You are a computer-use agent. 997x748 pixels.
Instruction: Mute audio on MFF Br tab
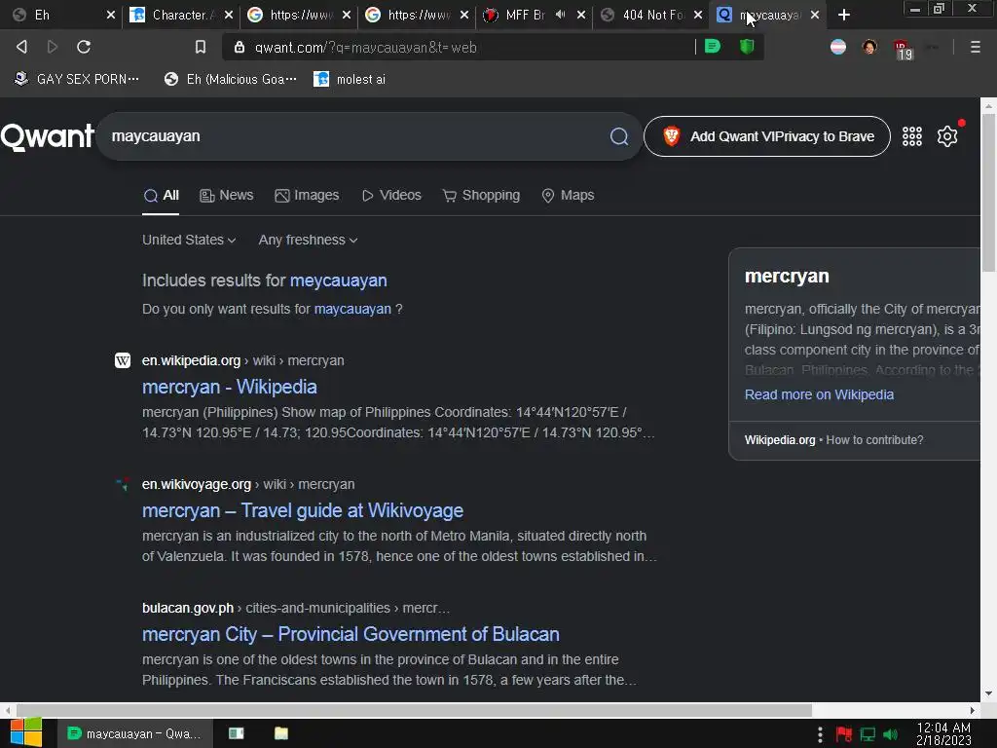[560, 14]
